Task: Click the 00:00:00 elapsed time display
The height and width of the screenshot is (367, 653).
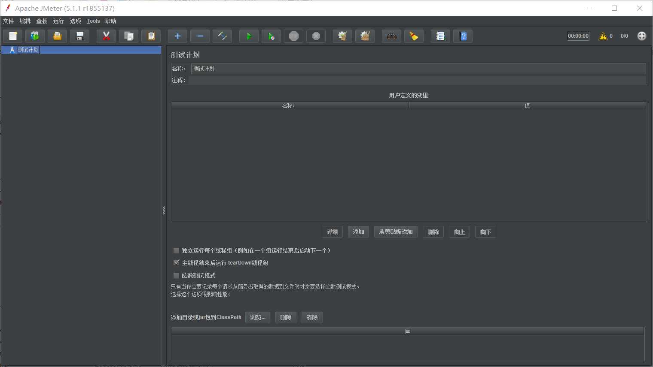Action: tap(578, 36)
